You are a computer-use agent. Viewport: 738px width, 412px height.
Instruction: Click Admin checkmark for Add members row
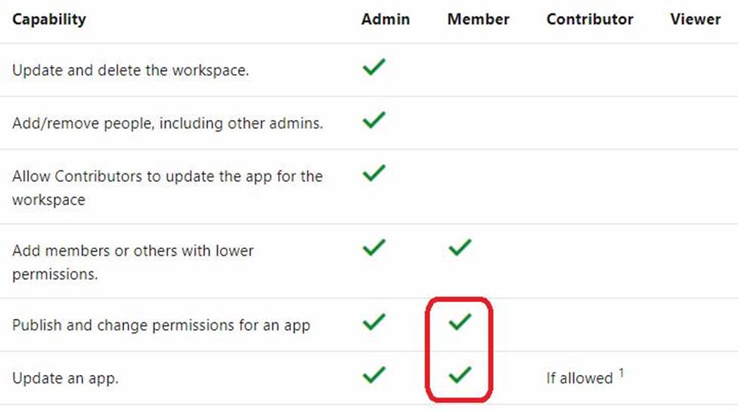374,247
